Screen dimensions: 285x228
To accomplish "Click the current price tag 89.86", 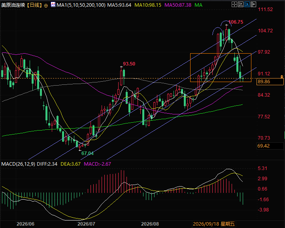I will click(x=270, y=82).
